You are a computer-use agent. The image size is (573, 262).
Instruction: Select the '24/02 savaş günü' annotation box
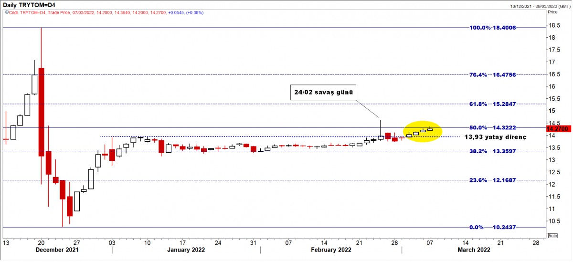pos(324,93)
